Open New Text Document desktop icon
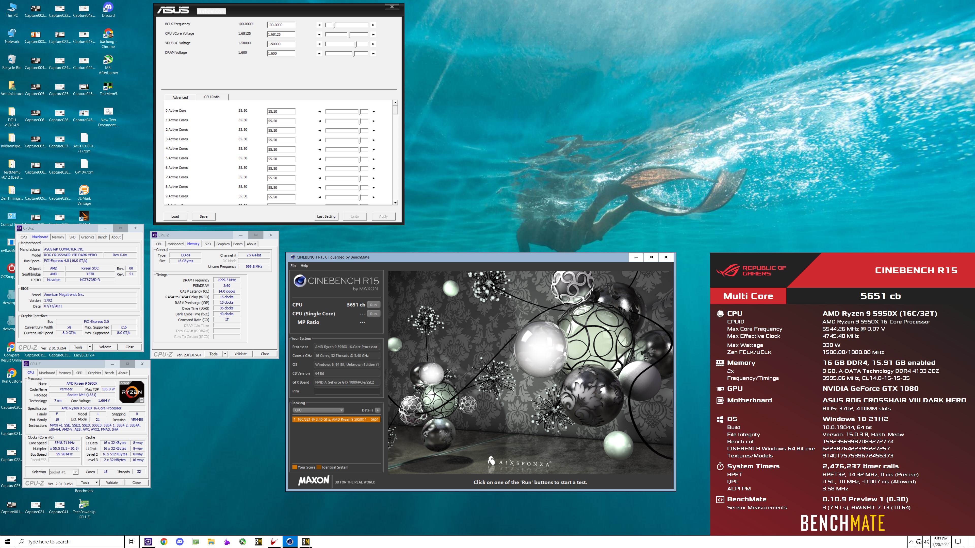Screen dimensions: 975x548 [108, 117]
